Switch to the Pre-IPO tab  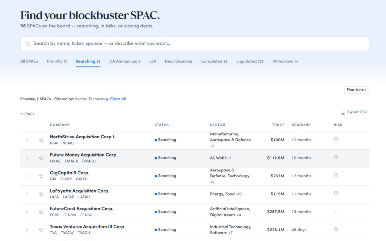tap(57, 61)
